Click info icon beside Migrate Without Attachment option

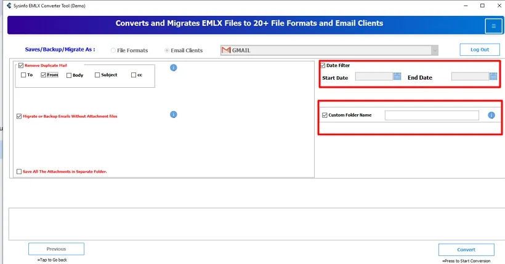pos(174,115)
